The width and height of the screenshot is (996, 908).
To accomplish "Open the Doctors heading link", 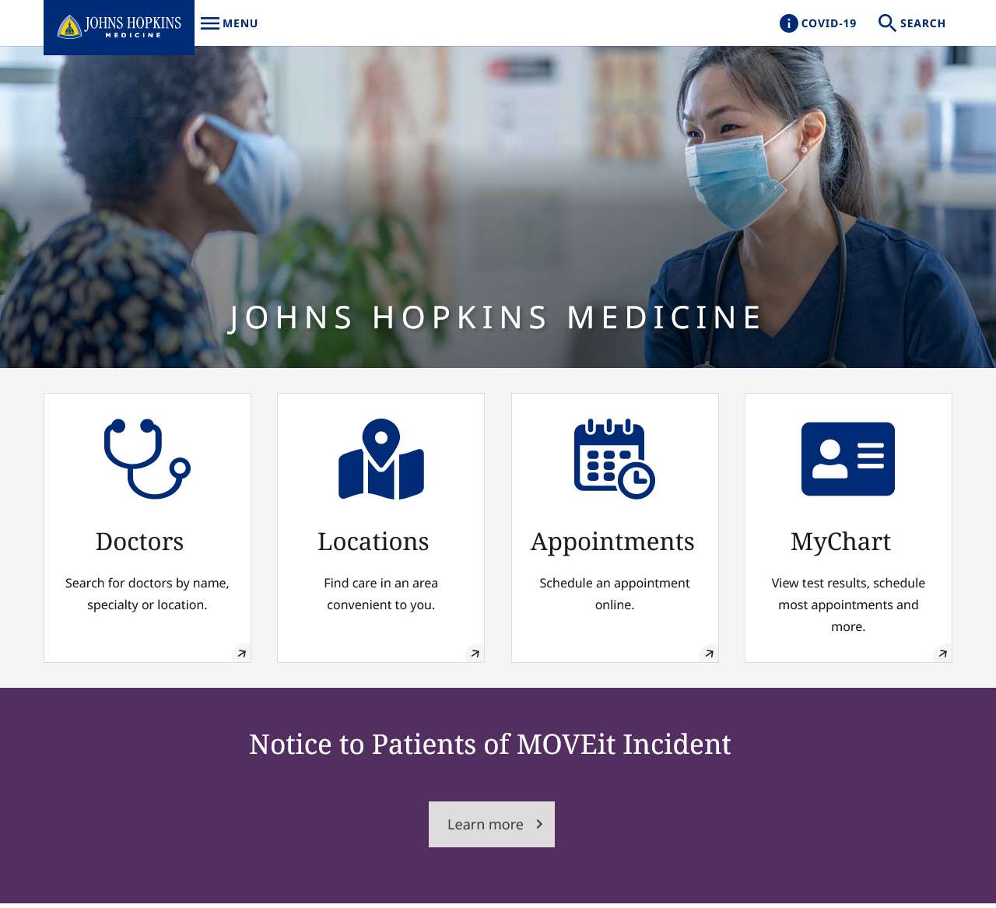I will pos(140,542).
